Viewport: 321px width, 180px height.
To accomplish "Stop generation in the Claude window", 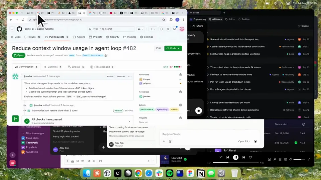I will tap(198, 111).
